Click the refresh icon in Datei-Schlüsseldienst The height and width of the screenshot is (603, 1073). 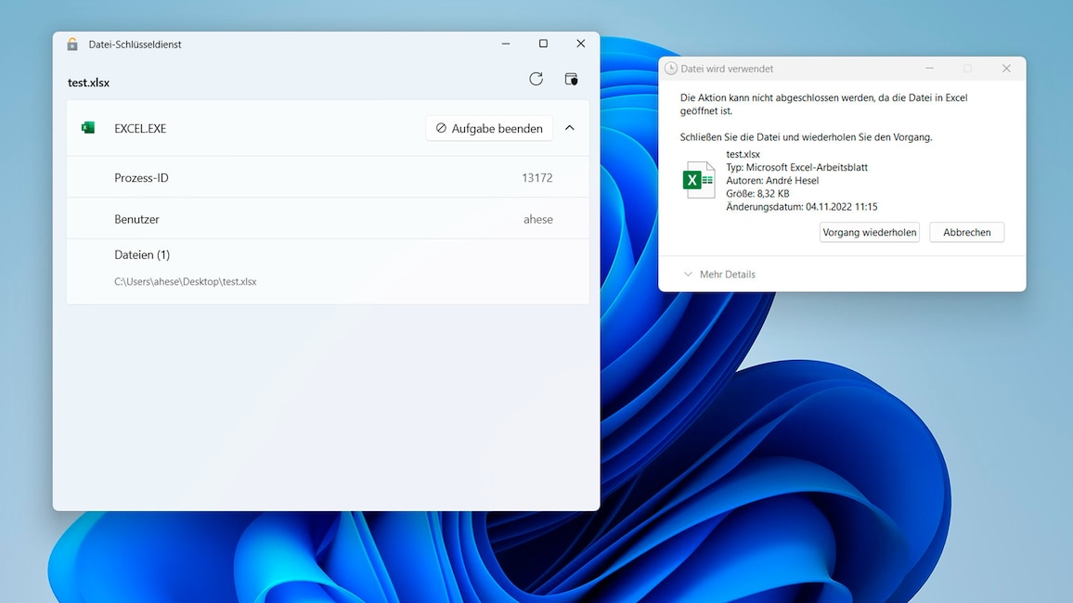536,79
